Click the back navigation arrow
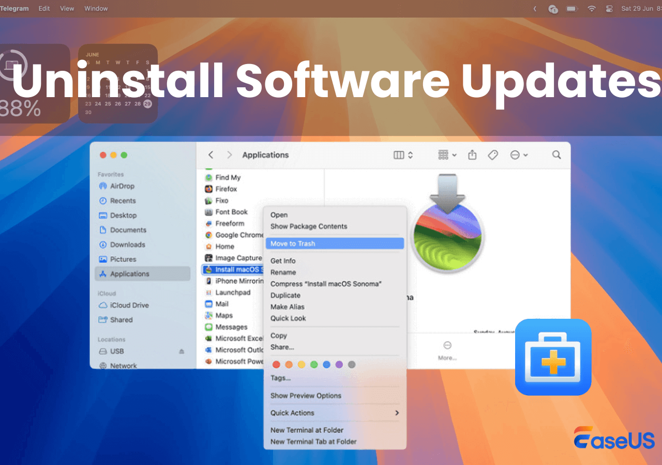The width and height of the screenshot is (662, 465). click(210, 154)
